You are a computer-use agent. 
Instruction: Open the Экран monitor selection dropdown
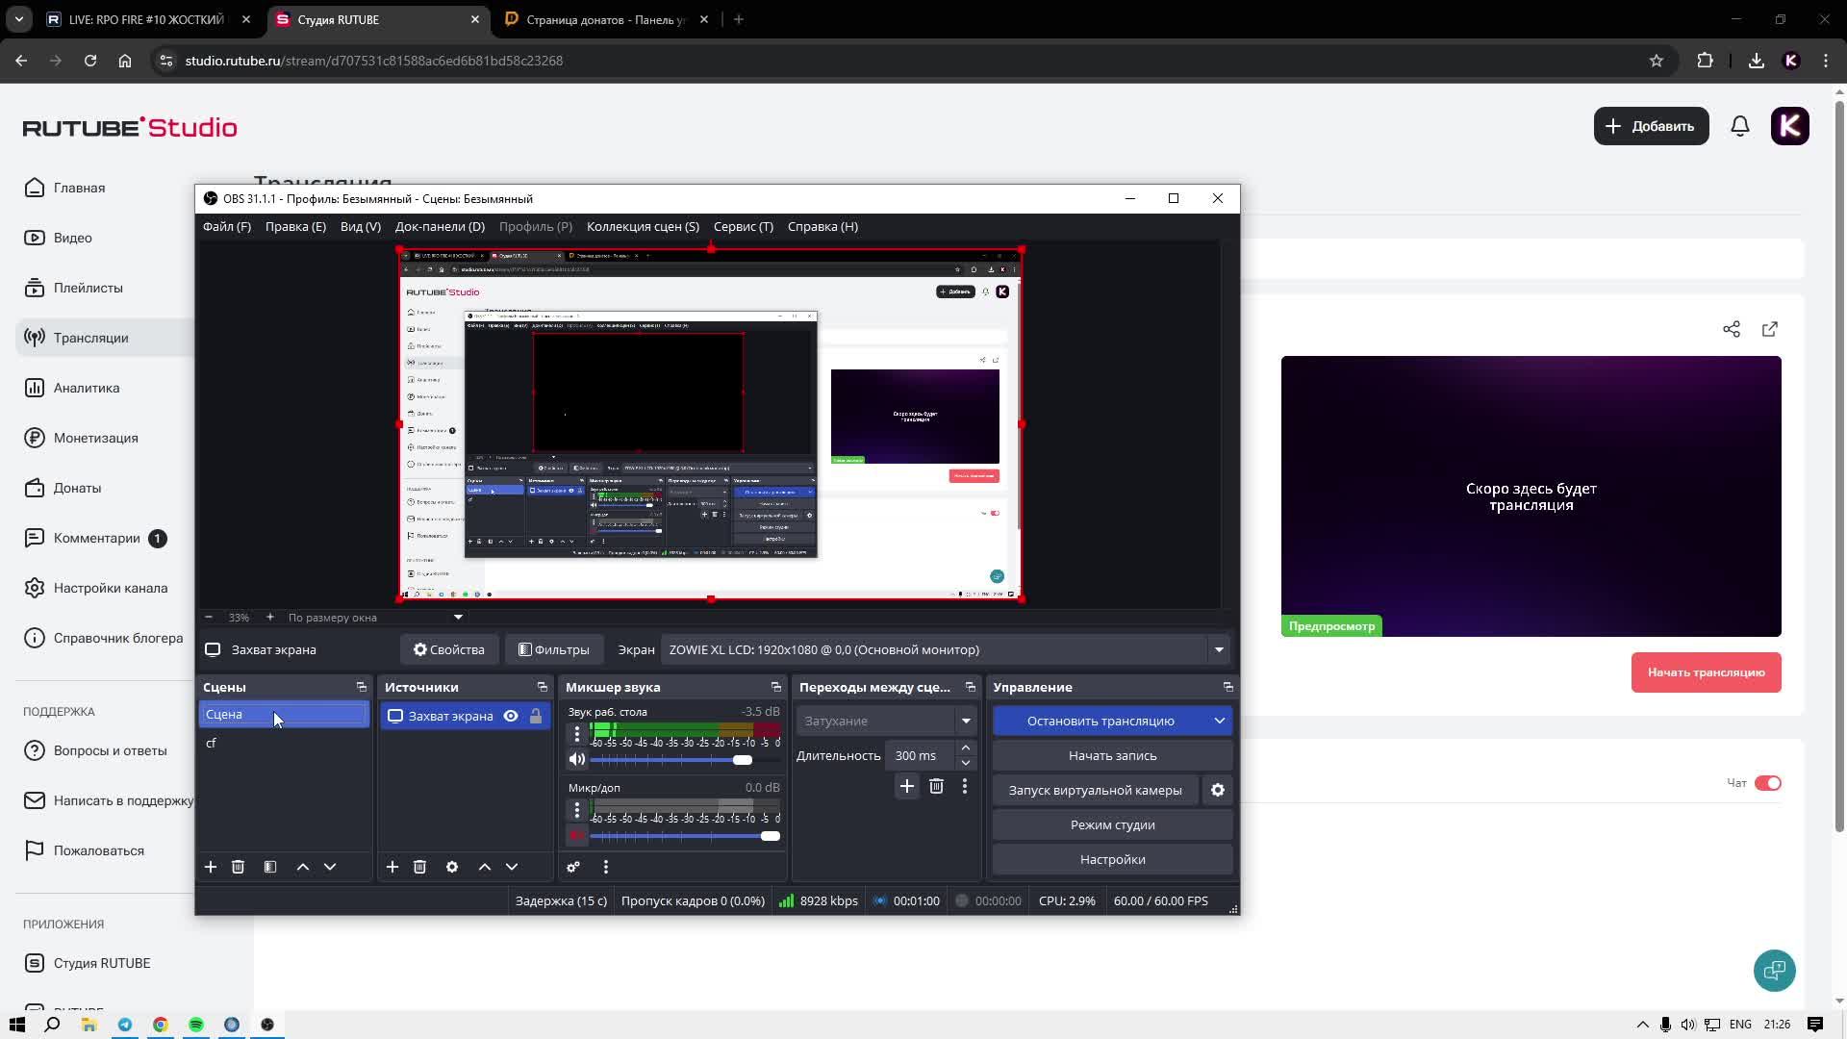[x=947, y=649]
